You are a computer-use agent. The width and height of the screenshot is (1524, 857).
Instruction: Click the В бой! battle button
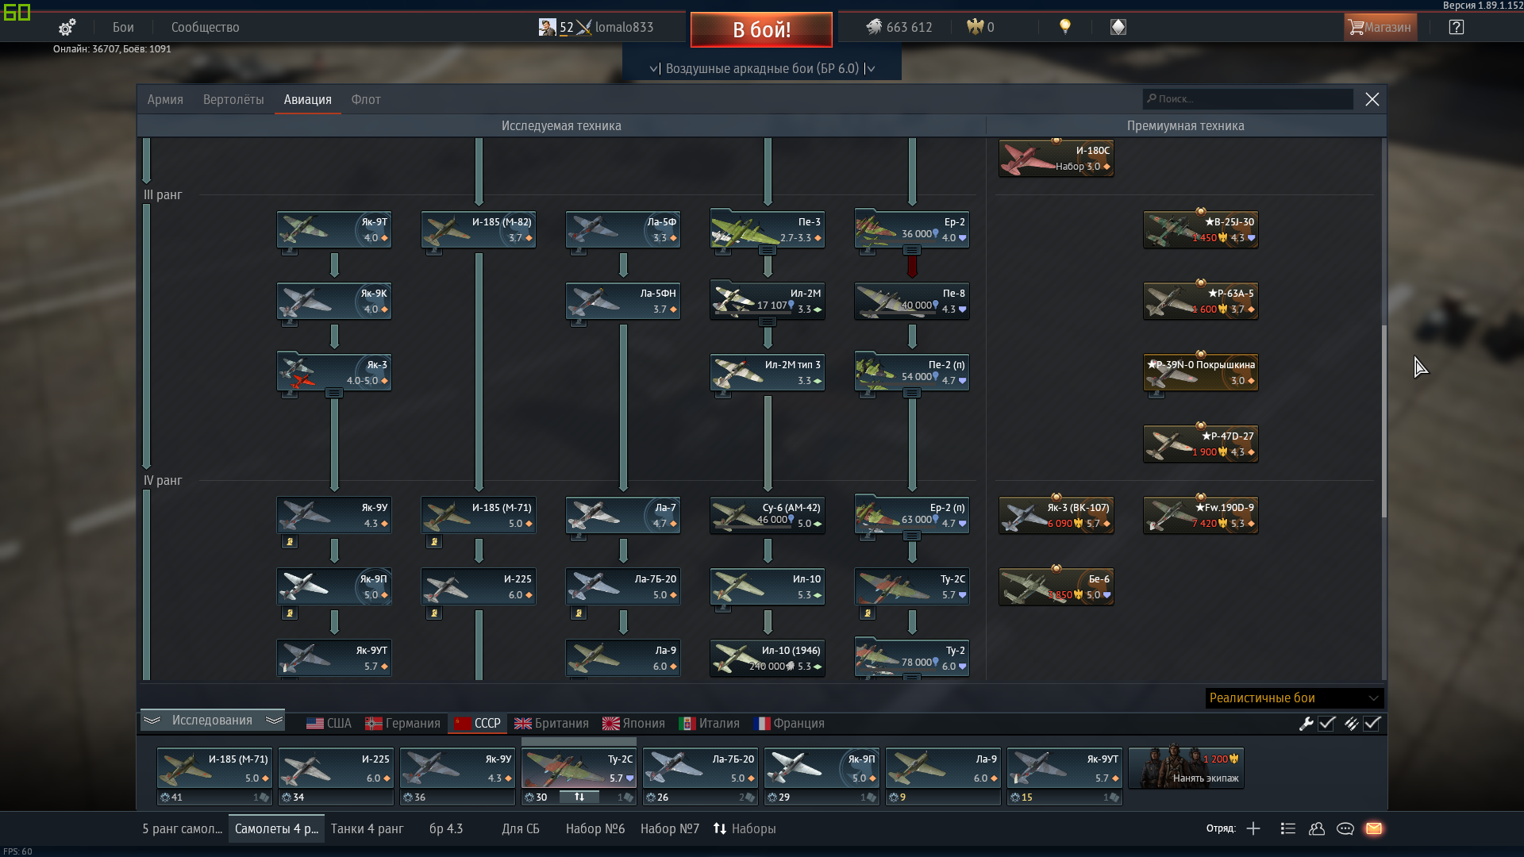(x=761, y=29)
